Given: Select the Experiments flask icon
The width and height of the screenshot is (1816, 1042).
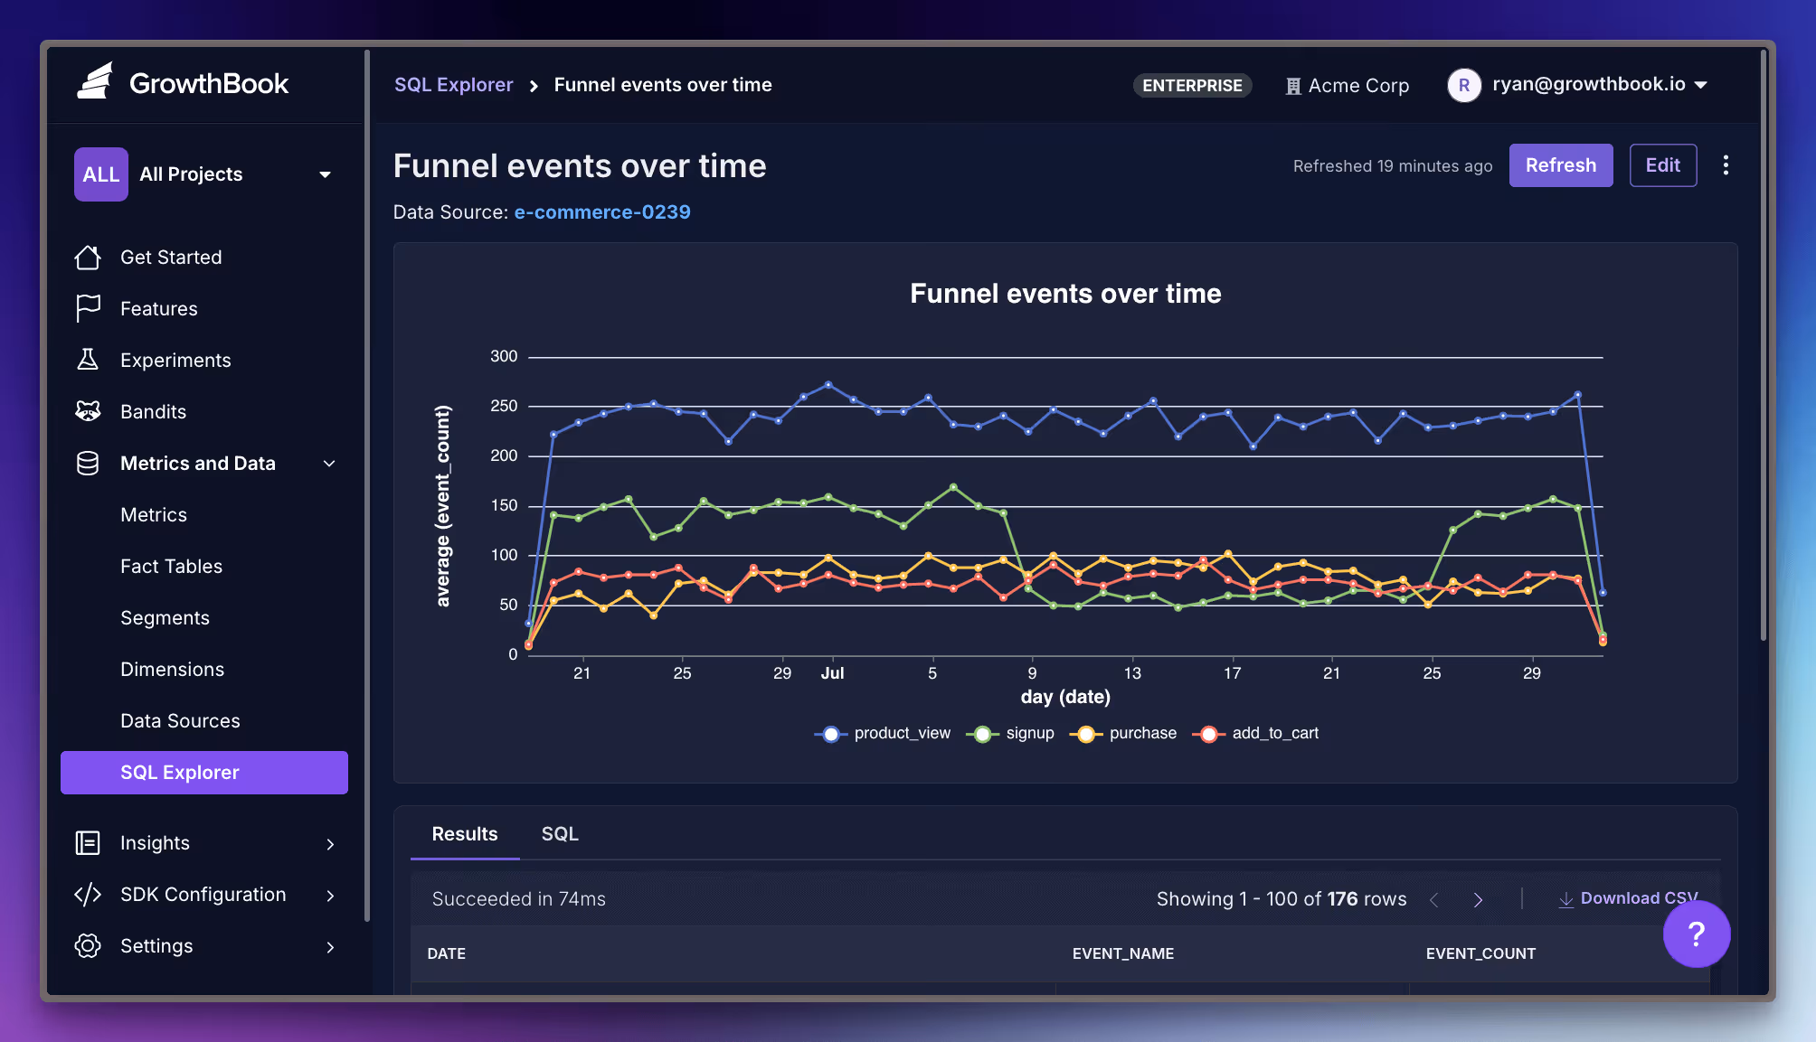Looking at the screenshot, I should 88,360.
